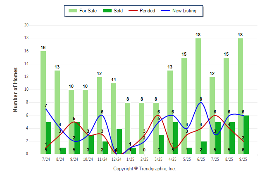Click the 1/25 x-axis date label
Screen dimensions: 267x179
[x=131, y=160]
